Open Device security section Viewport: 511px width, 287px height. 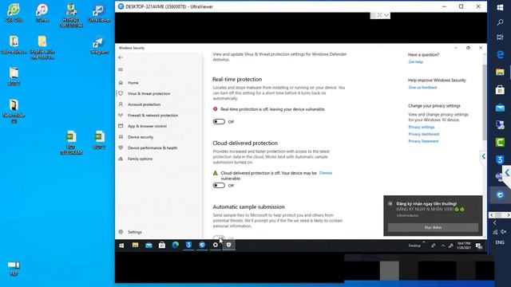point(141,137)
